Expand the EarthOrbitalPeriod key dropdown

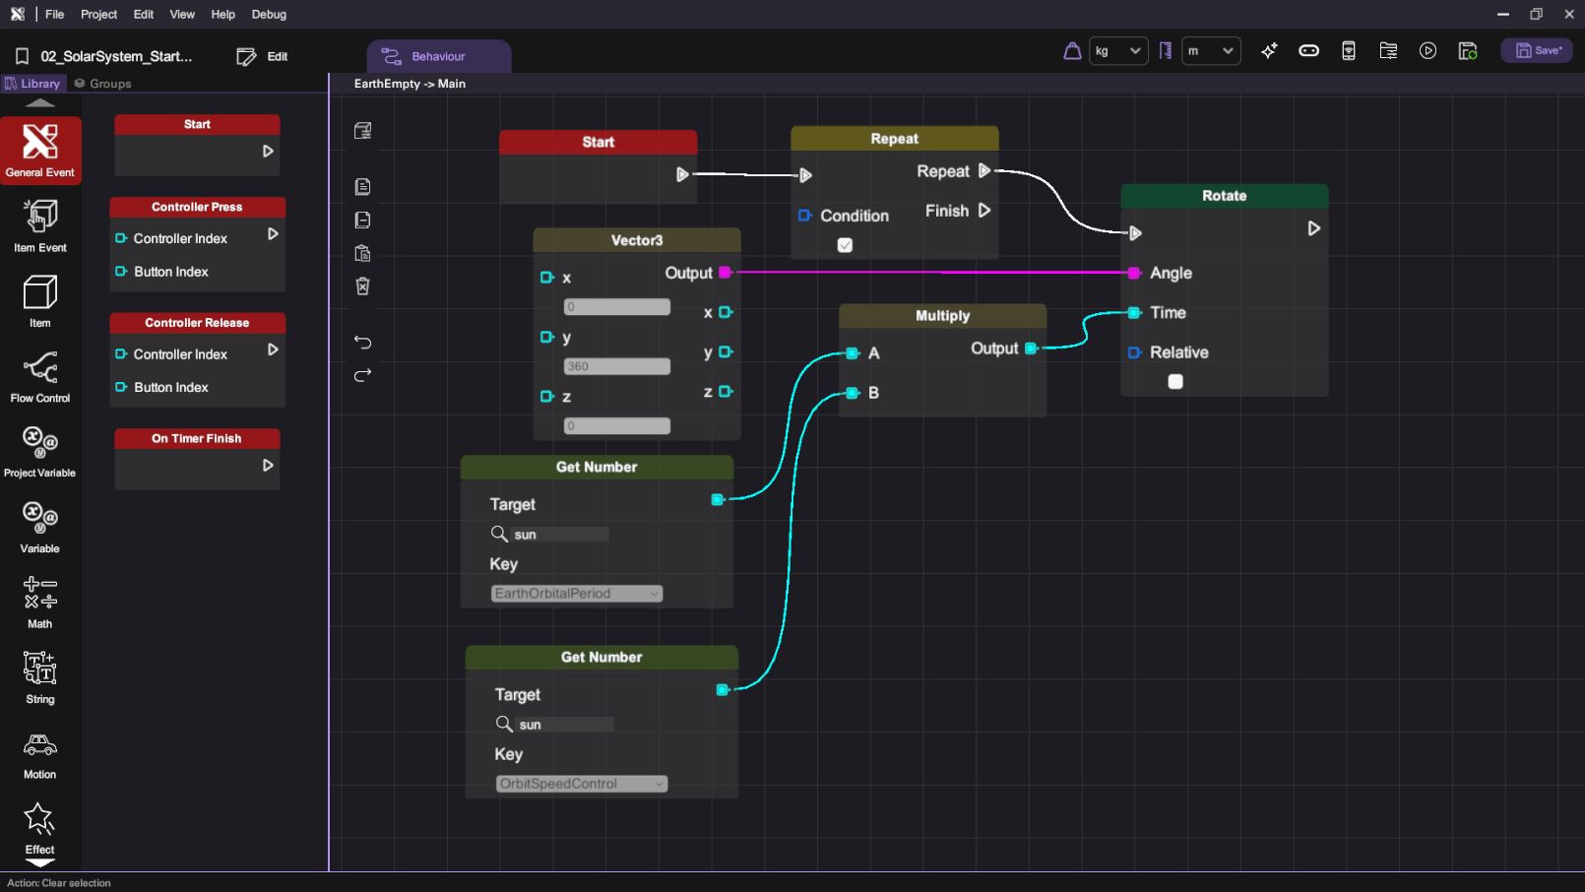[x=577, y=594]
